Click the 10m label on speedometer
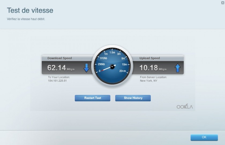The image size is (225, 145). [124, 64]
